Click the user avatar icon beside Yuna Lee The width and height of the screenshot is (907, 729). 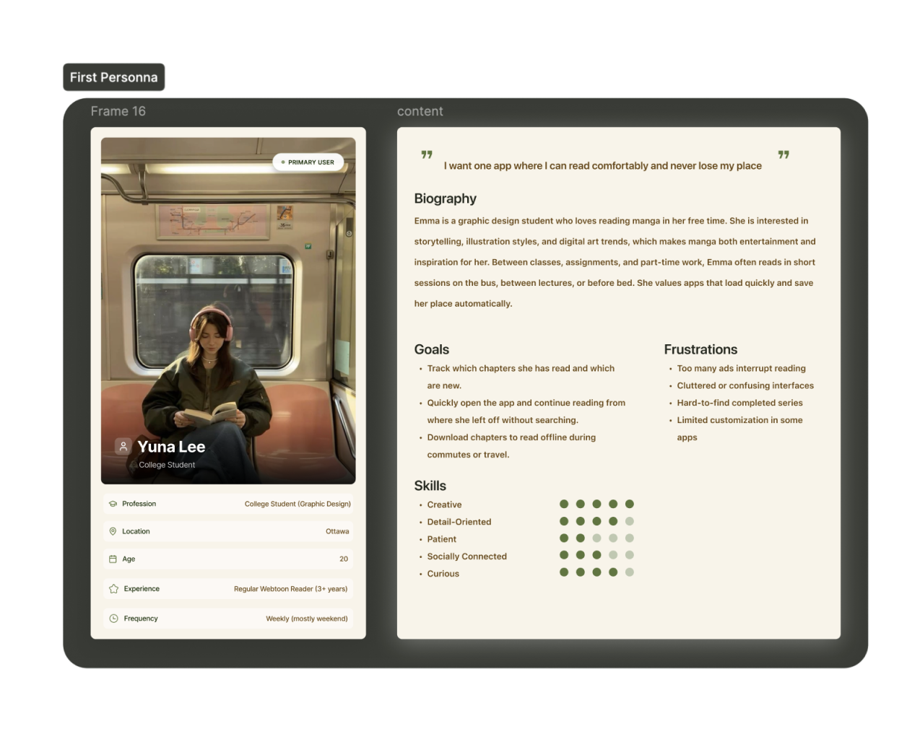123,447
